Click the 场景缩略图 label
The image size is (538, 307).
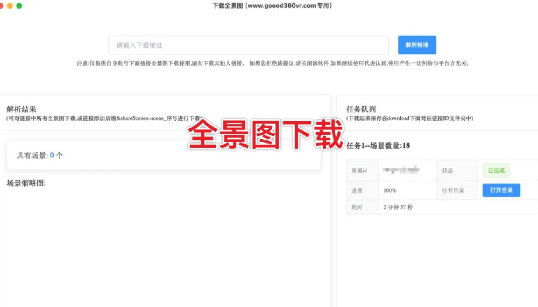tap(26, 183)
